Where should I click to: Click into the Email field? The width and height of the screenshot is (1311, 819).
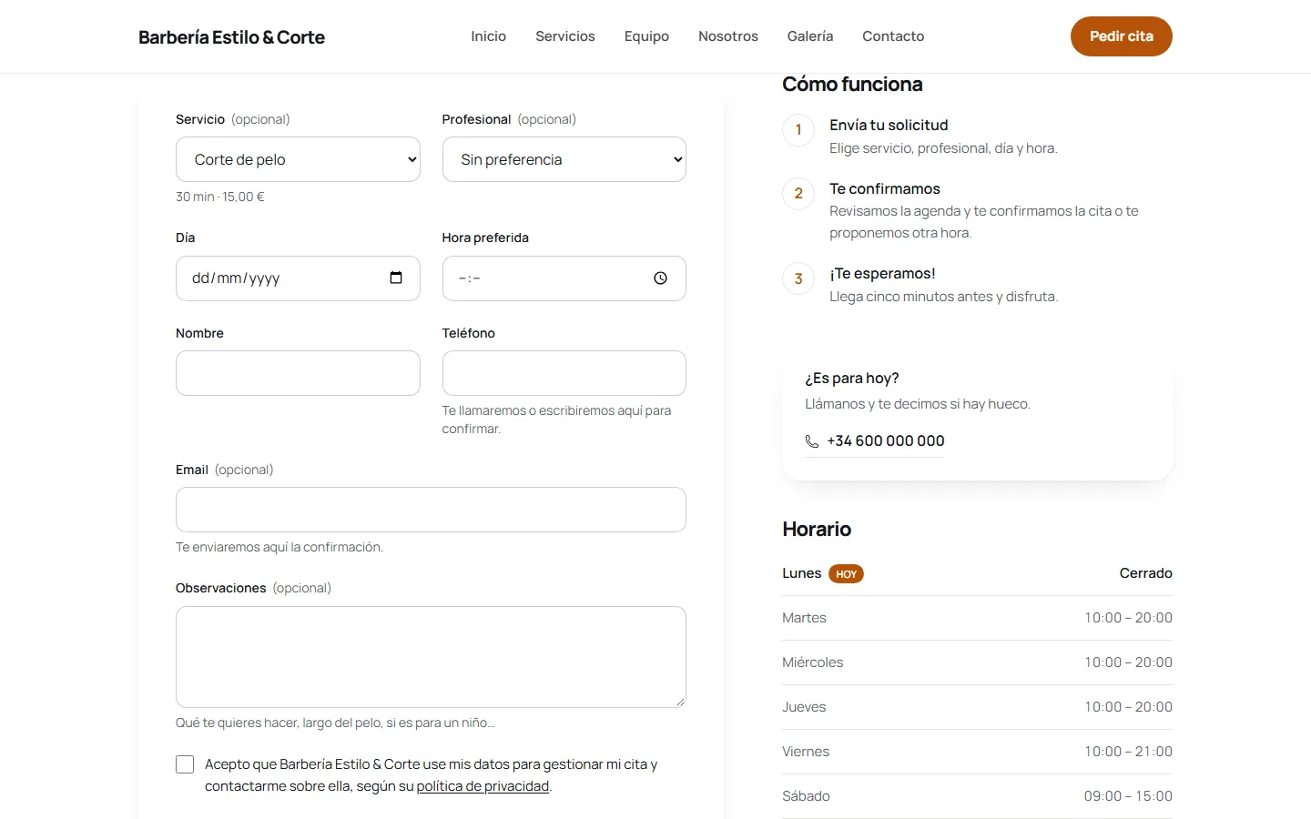431,510
